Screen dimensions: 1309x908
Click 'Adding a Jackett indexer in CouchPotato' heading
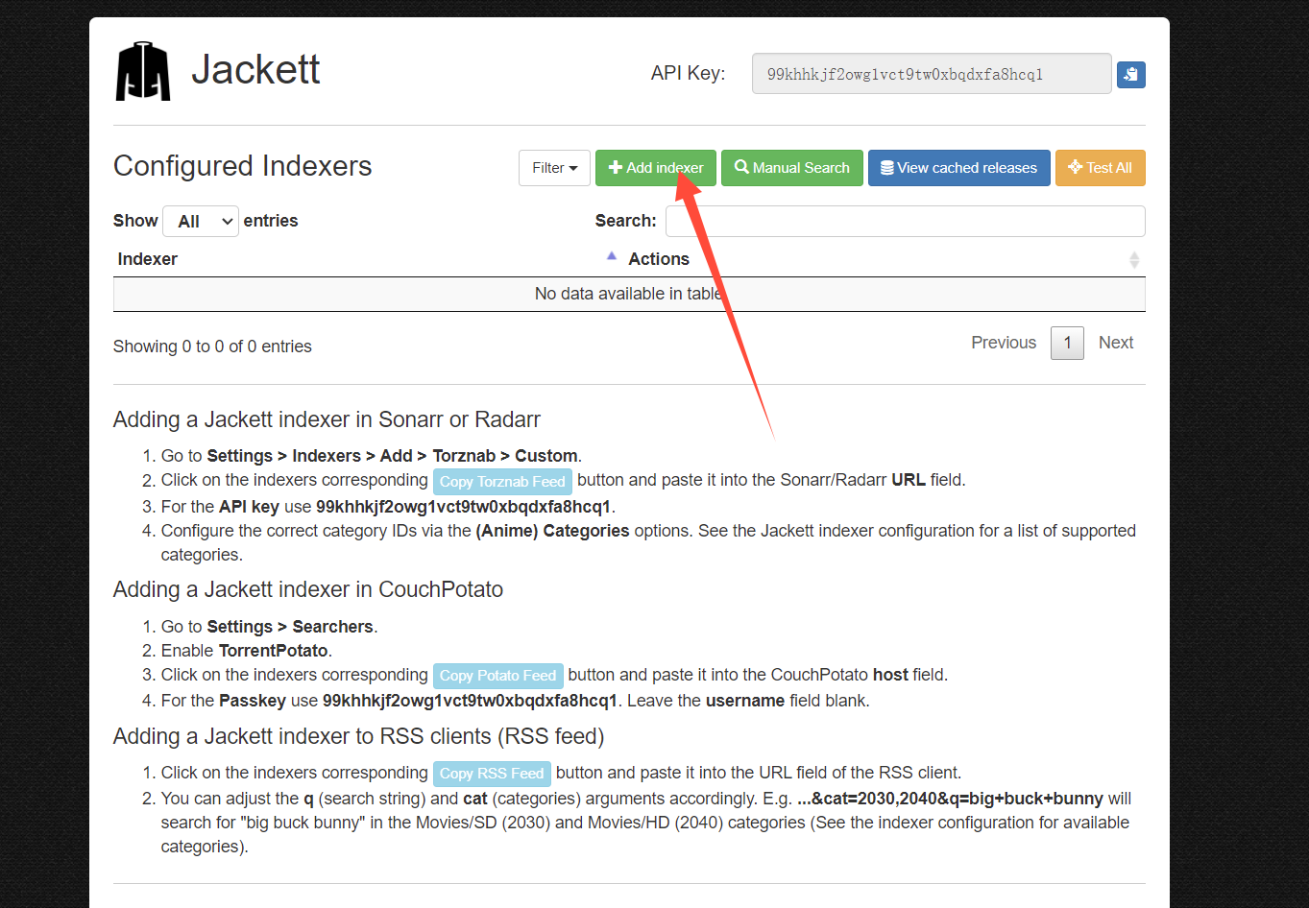[308, 589]
